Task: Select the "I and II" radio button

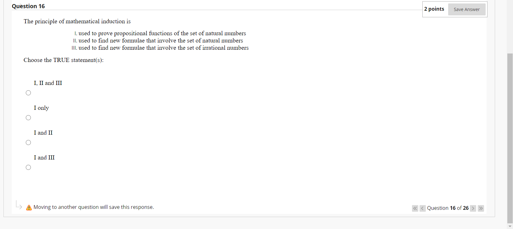Action: tap(28, 142)
